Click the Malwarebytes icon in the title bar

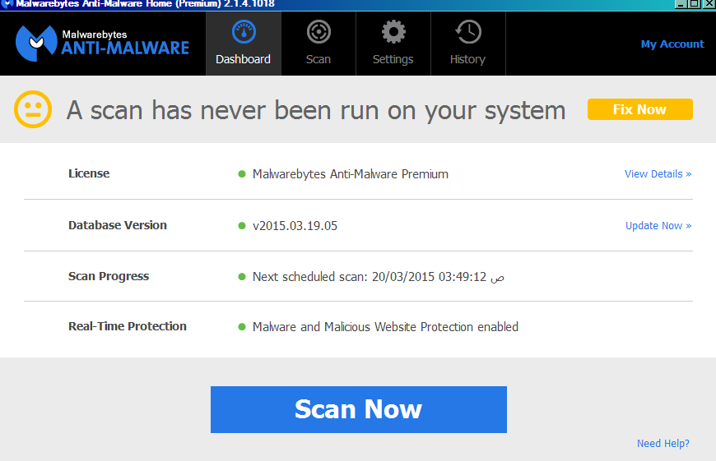pos(7,4)
